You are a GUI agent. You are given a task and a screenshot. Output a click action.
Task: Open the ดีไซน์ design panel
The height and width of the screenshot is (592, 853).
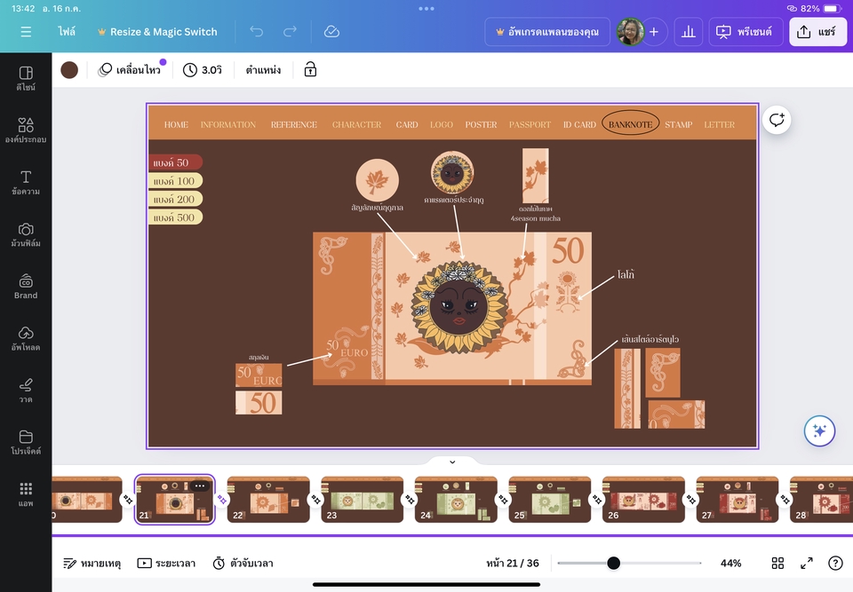click(26, 78)
